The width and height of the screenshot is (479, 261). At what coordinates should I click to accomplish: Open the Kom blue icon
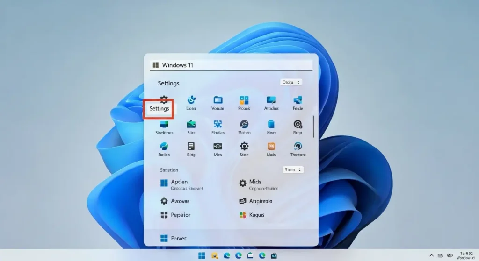pyautogui.click(x=271, y=124)
